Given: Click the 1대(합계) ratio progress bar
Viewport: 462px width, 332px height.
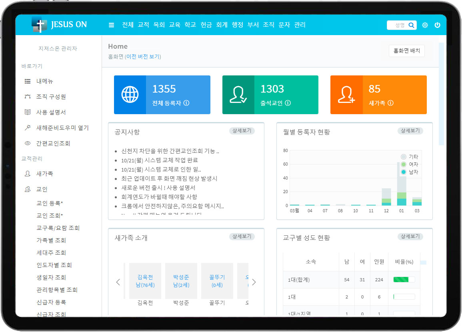Looking at the screenshot, I should pos(404,280).
